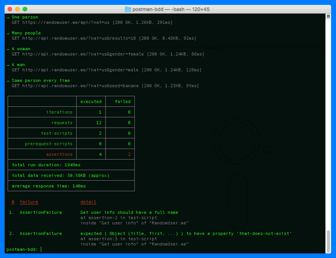
Task: Click the 'A man' heading
Action: (18, 65)
